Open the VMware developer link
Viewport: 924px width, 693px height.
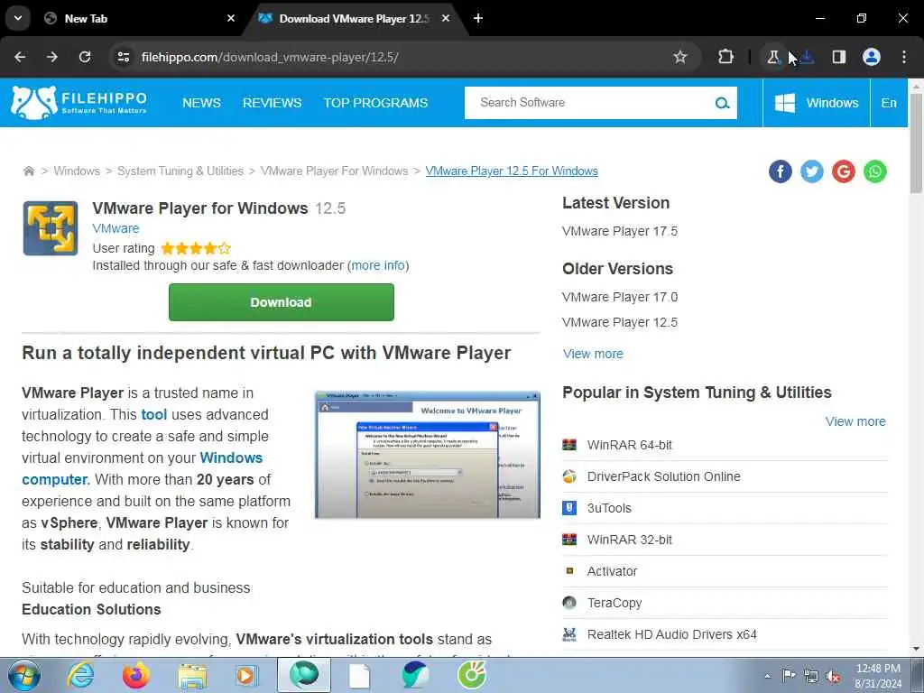tap(115, 228)
